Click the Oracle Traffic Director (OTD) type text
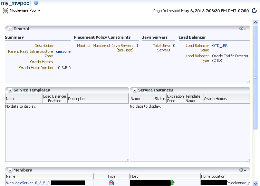This screenshot has width=260, height=186. pos(230,58)
